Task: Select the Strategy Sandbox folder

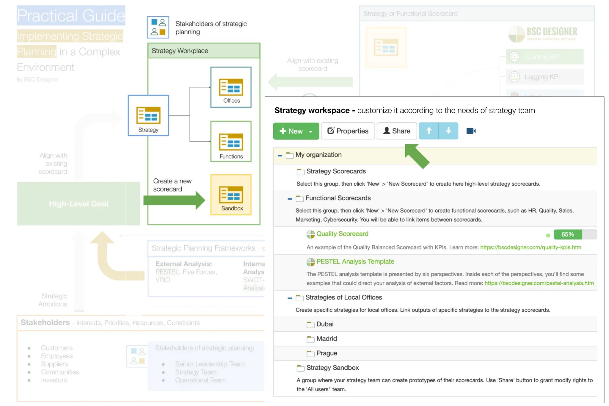Action: (332, 368)
